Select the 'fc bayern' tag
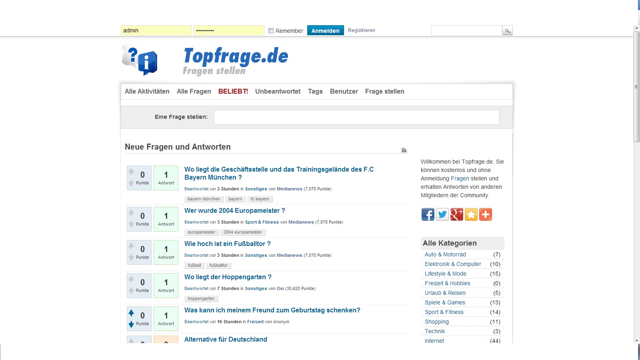 [x=260, y=199]
